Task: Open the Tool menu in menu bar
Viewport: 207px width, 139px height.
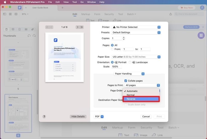Action: tap(75, 2)
